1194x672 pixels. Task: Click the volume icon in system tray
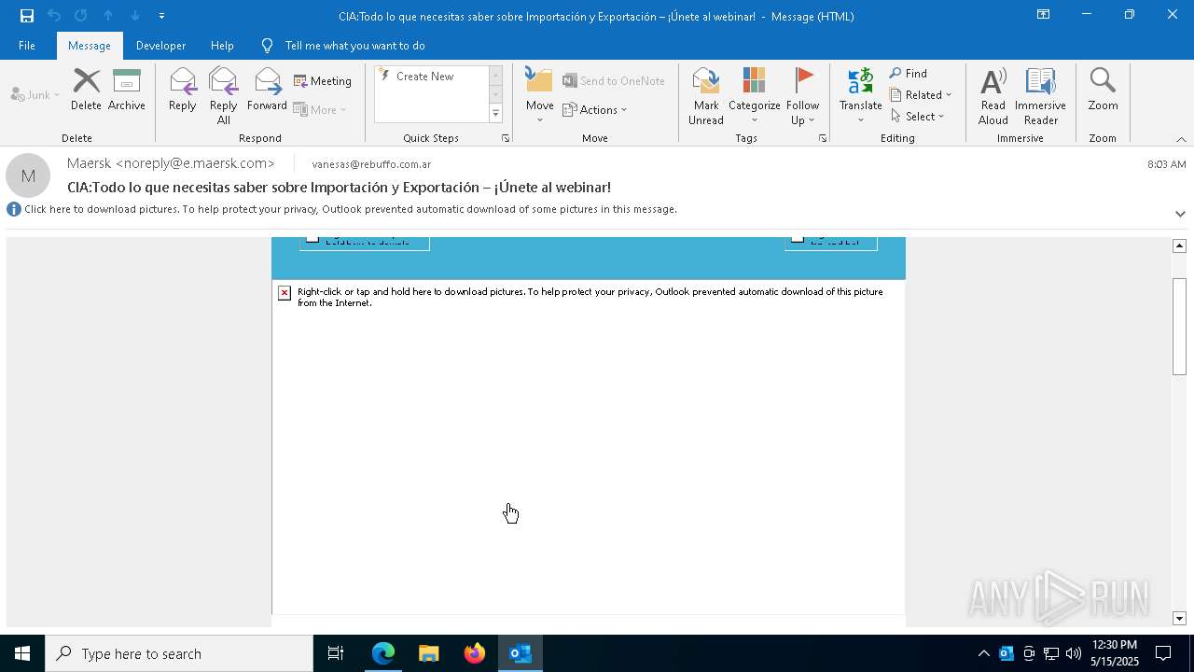click(x=1073, y=653)
